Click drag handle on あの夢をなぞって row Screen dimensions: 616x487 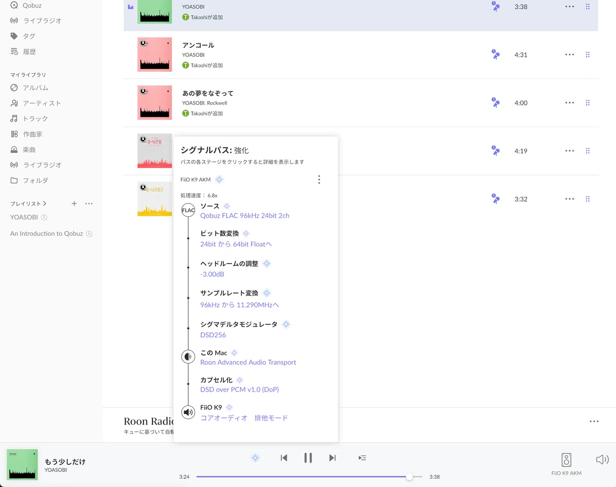588,103
